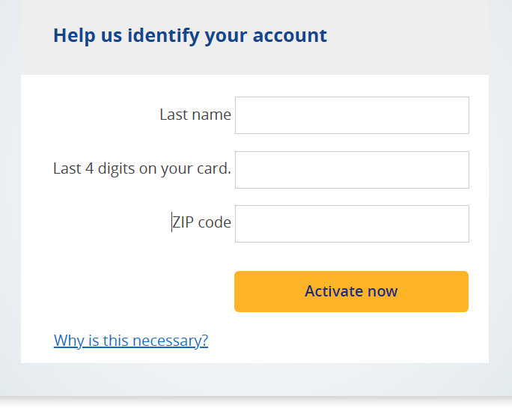The image size is (512, 408).
Task: Click the Help us identify your account heading
Action: [190, 35]
